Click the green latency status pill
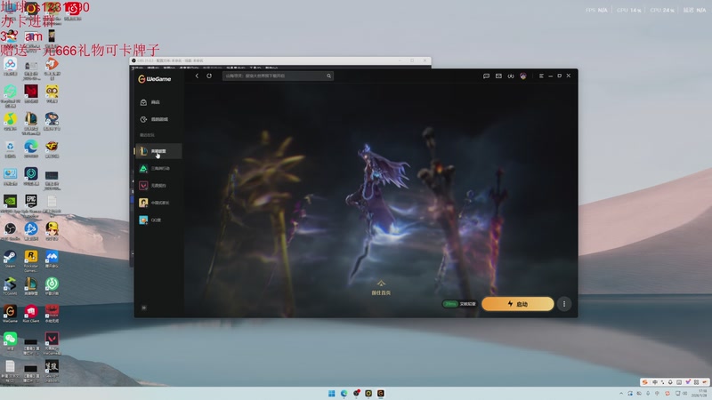 (x=450, y=304)
